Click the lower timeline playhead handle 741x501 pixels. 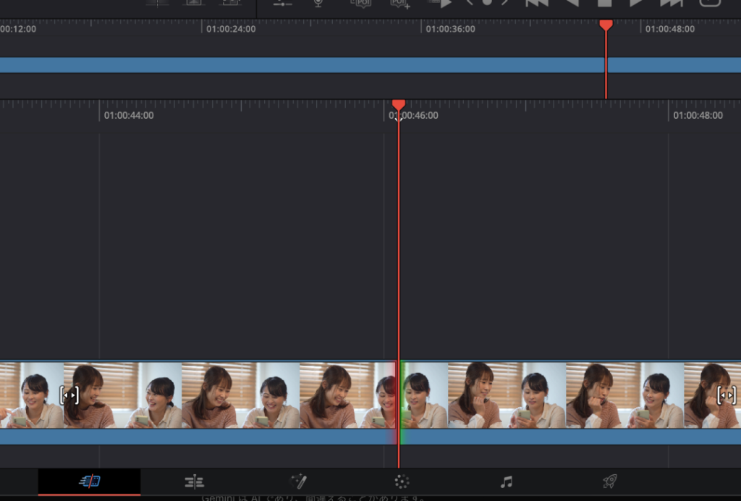point(398,106)
